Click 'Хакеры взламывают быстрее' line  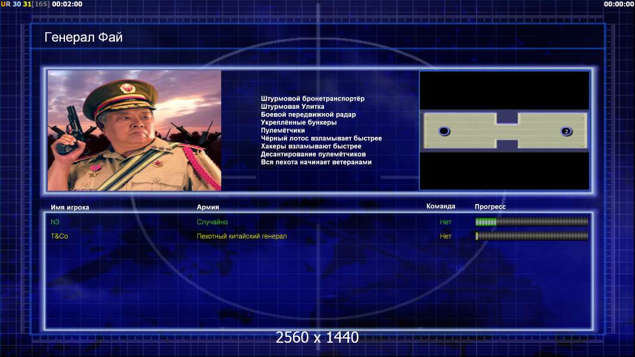pos(311,146)
